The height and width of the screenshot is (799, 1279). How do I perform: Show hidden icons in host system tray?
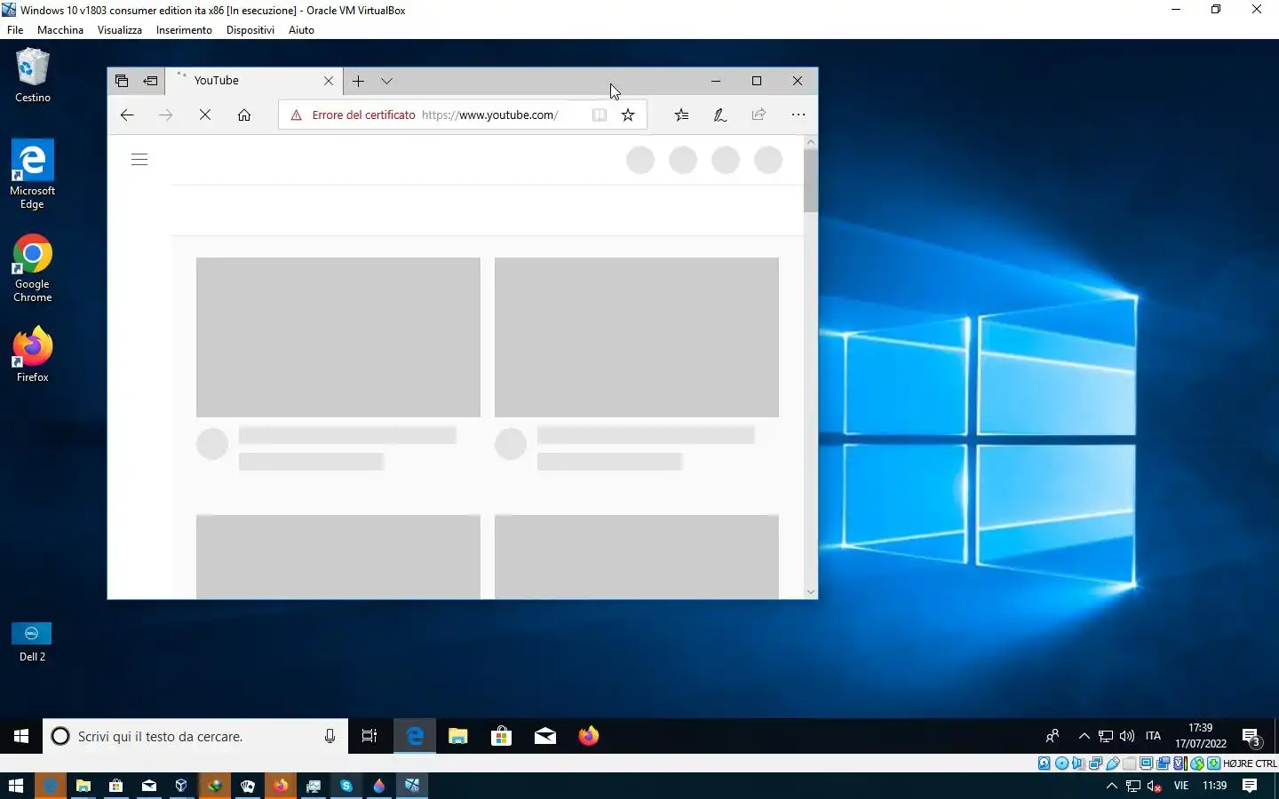coord(1111,786)
